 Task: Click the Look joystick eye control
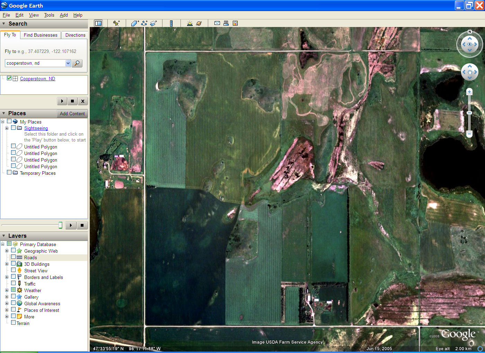[x=470, y=44]
